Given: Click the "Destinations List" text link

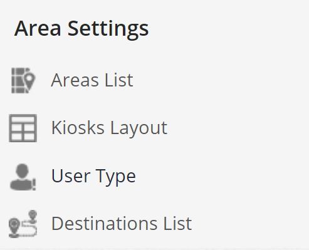Looking at the screenshot, I should [122, 224].
